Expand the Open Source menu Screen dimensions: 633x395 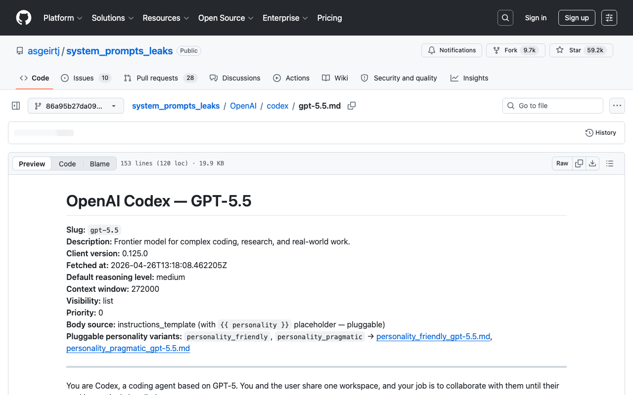point(226,18)
